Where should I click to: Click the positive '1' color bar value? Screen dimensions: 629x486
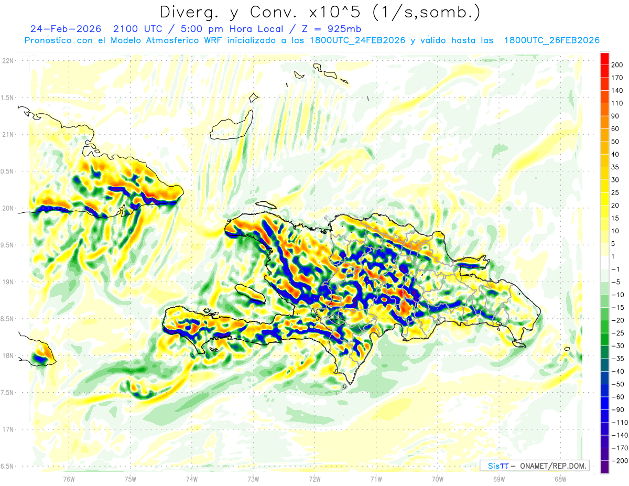tap(613, 257)
